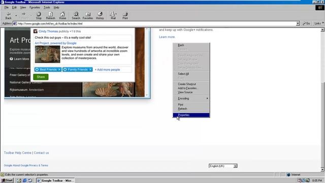Click the Learn More help icon in Art Project
This screenshot has height=183, width=325.
tap(11, 59)
